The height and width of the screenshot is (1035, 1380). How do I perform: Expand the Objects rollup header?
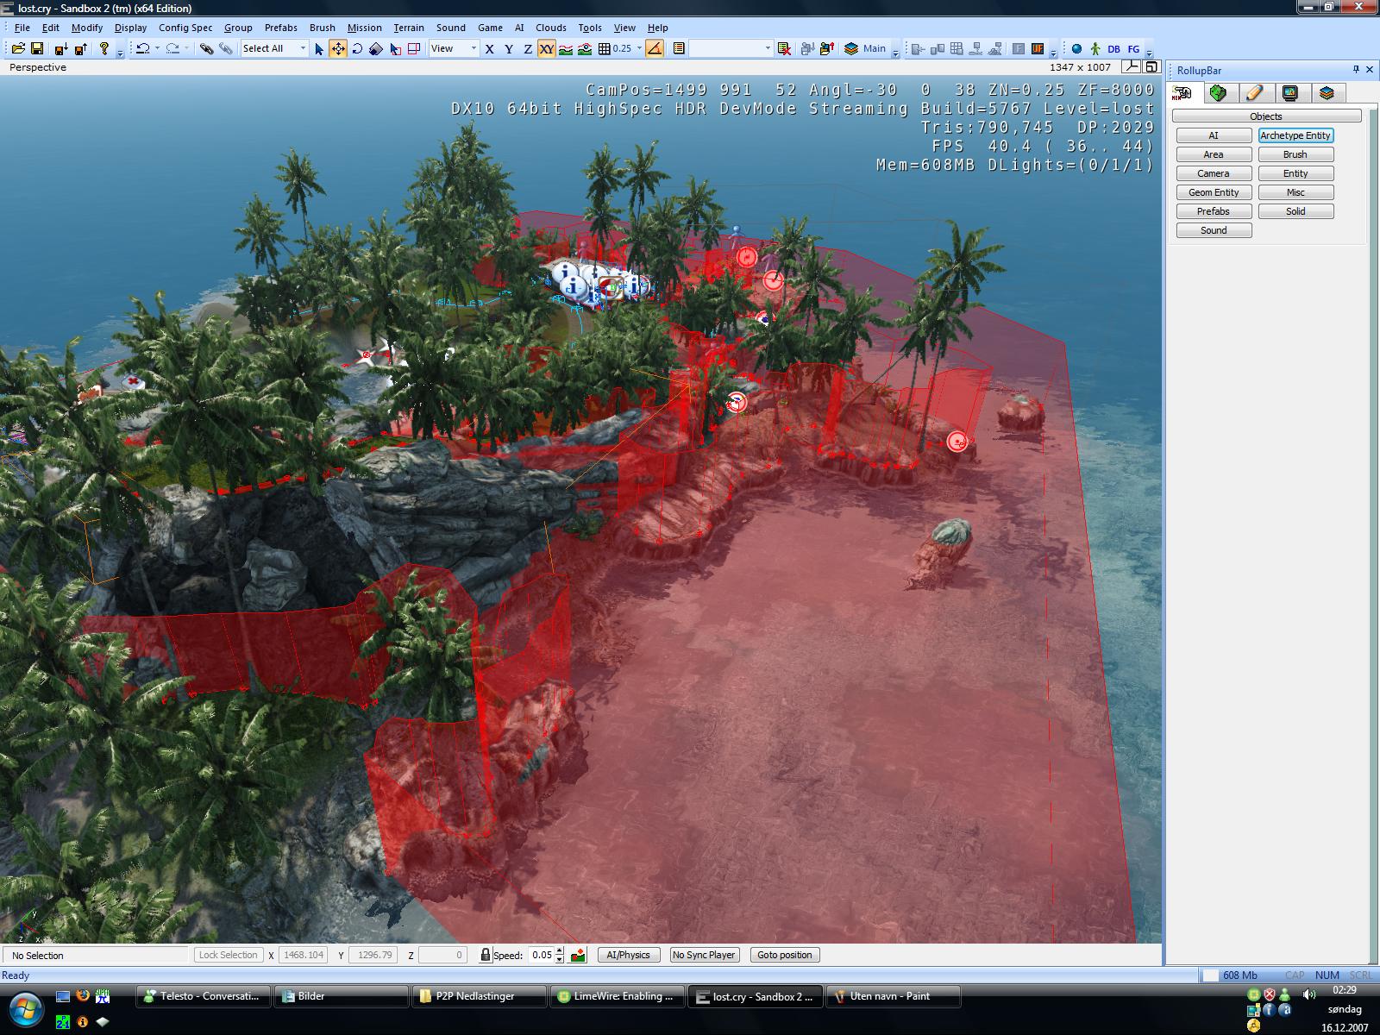(1266, 116)
